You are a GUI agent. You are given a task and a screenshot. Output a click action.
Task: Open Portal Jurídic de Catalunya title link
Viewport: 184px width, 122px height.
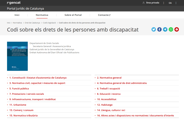click(x=25, y=8)
